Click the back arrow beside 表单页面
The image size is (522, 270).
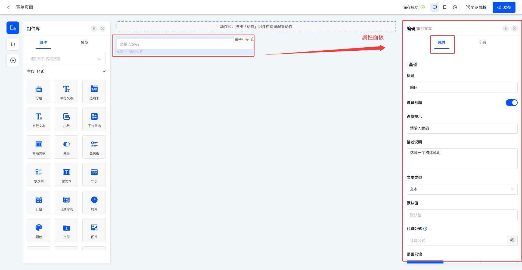coord(9,7)
